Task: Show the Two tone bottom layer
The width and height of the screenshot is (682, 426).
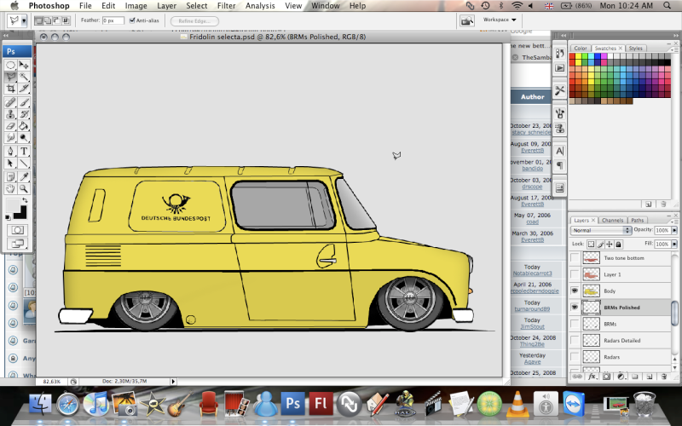Action: point(575,258)
